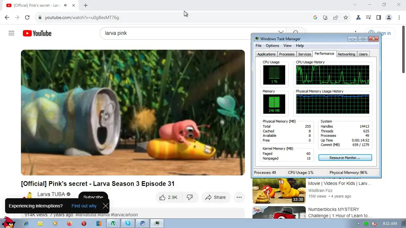This screenshot has height=228, width=406.
Task: Open Windows Media Player on taskbar
Action: (x=55, y=224)
